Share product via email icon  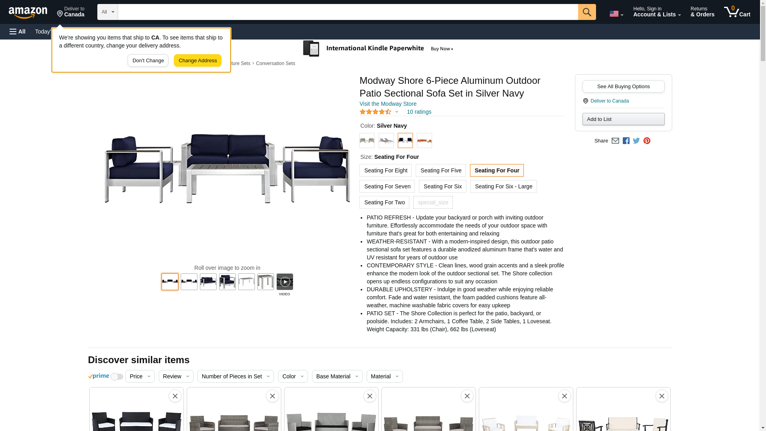point(615,141)
